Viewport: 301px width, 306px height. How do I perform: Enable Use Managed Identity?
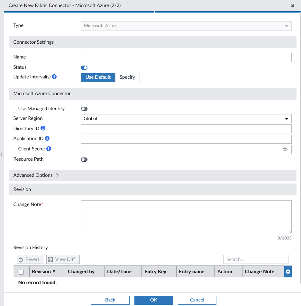point(84,109)
